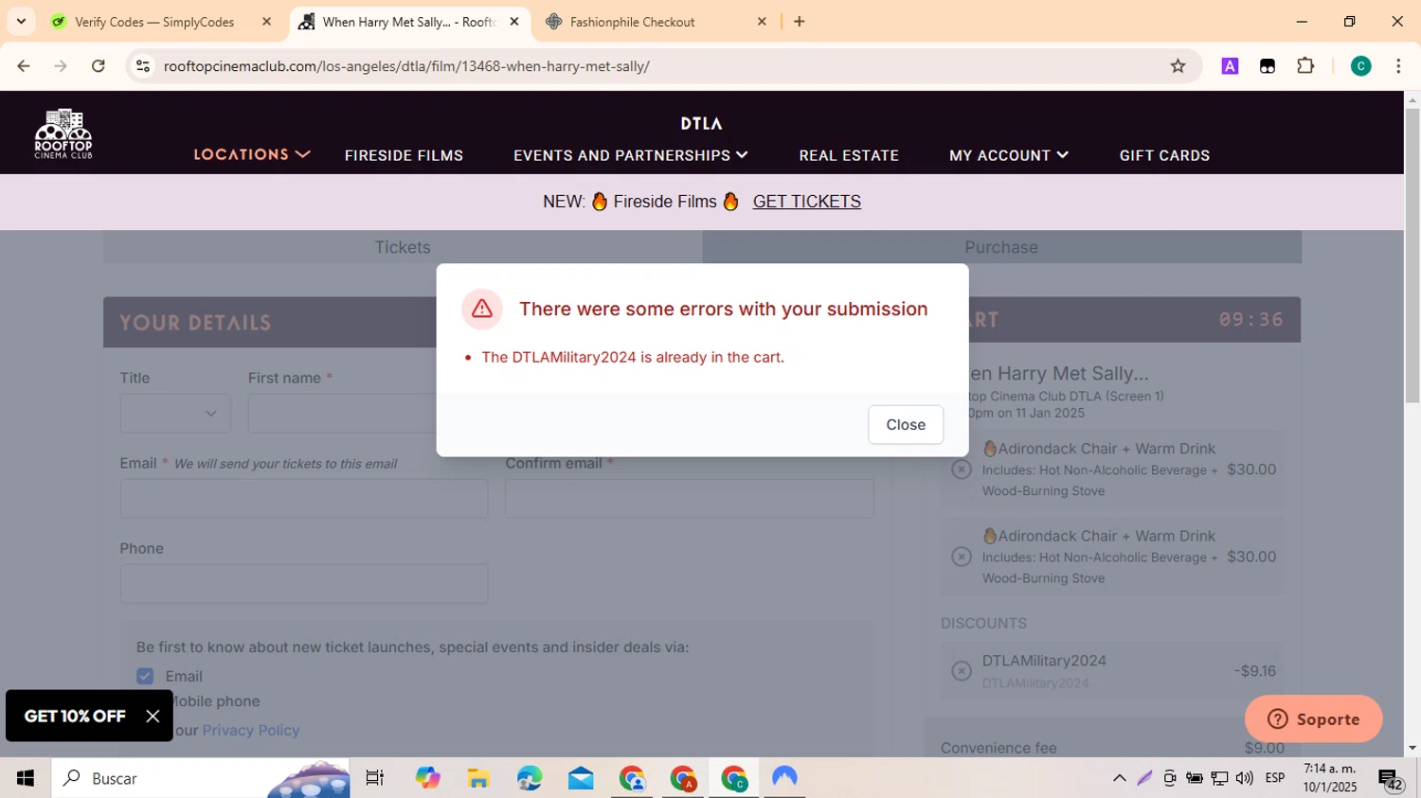The height and width of the screenshot is (798, 1421).
Task: Open the Chrome three-dot menu
Action: coord(1398,66)
